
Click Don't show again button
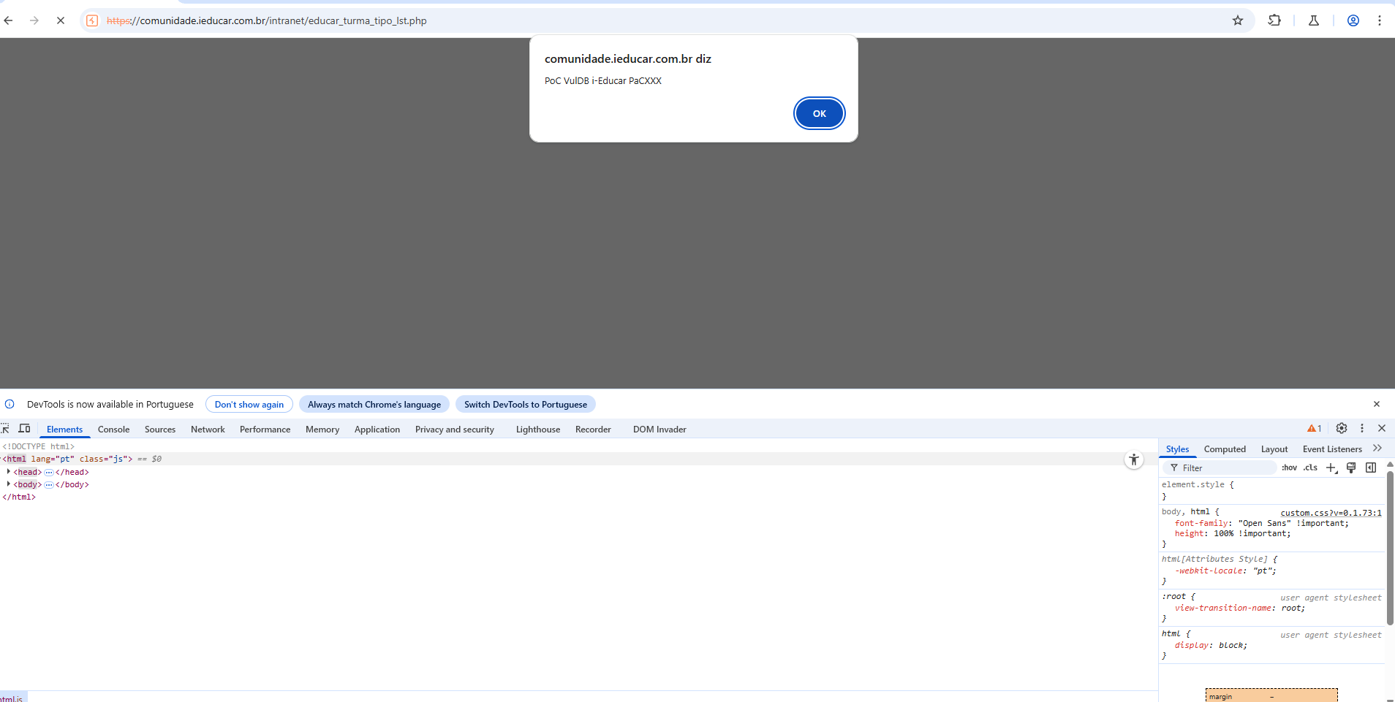249,405
